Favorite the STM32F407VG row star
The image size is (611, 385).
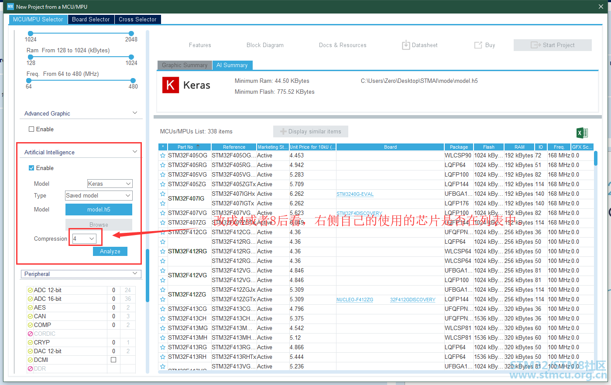[x=163, y=213]
